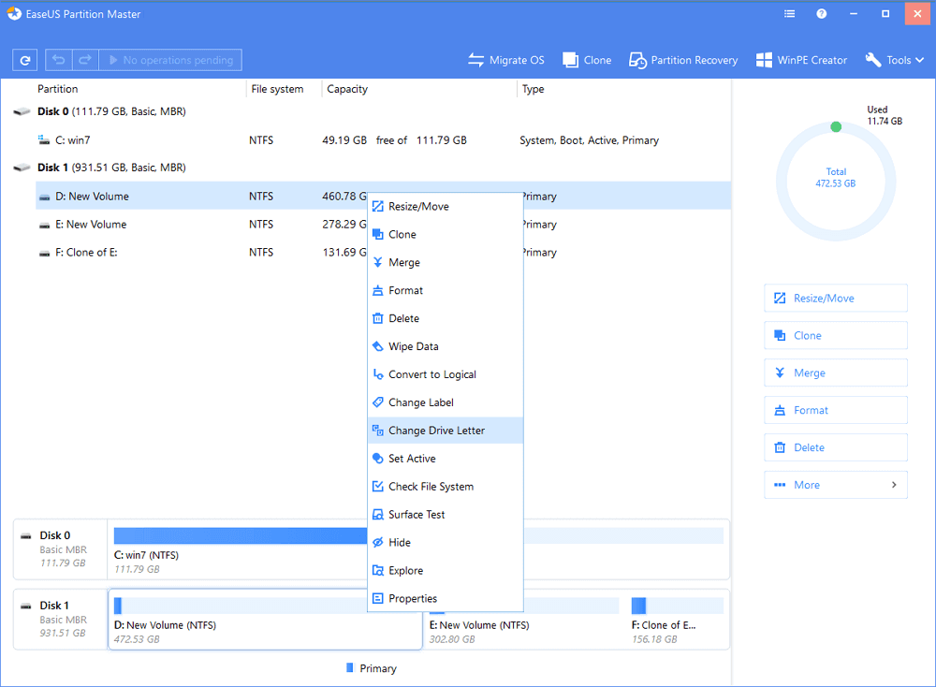Open the help question mark icon
The image size is (936, 687).
tap(822, 15)
